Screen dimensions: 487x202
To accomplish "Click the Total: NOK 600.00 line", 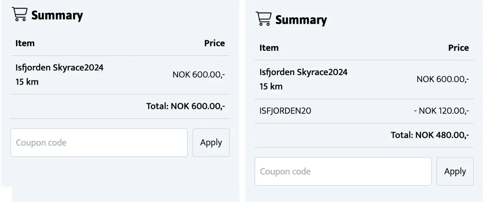I will [185, 107].
